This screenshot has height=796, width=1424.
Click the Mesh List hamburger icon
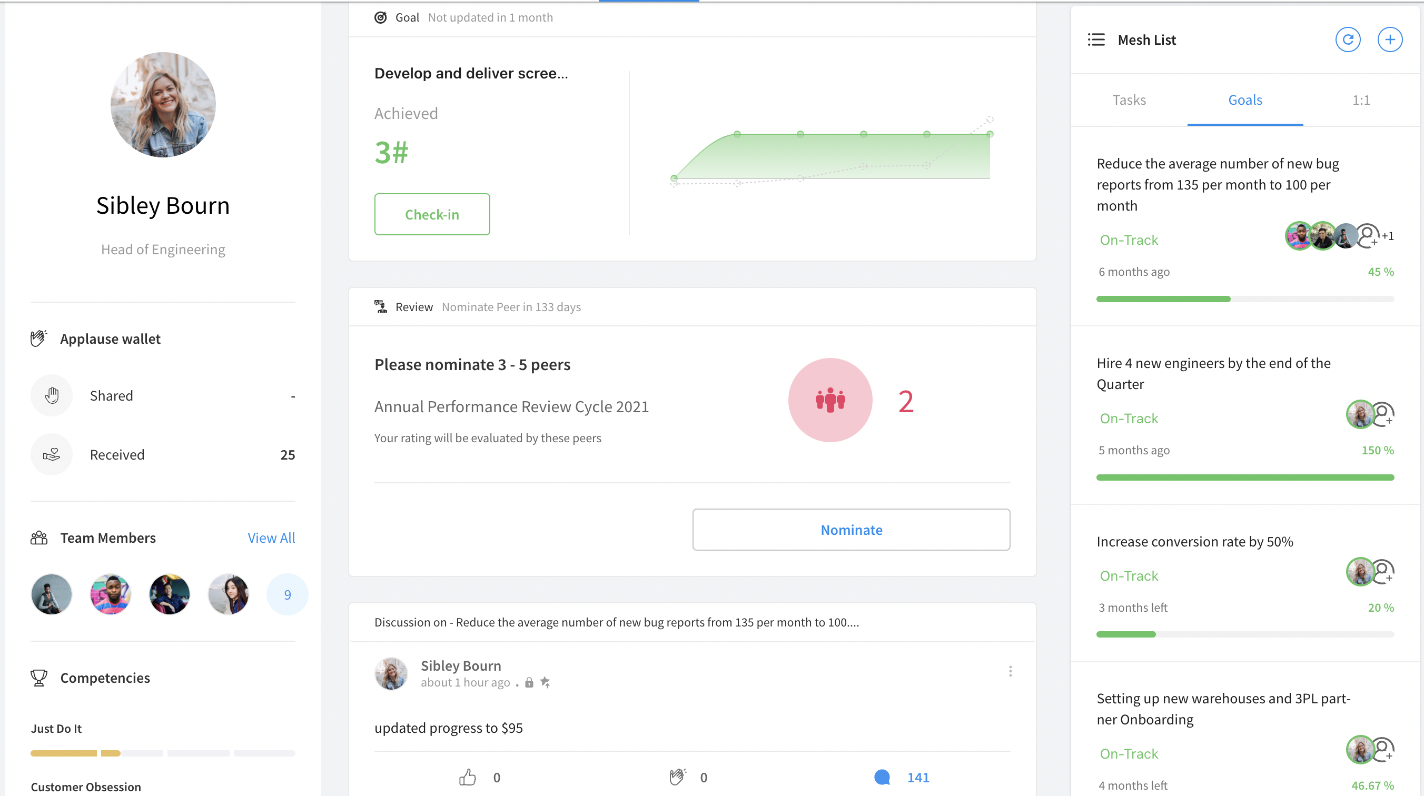1095,40
